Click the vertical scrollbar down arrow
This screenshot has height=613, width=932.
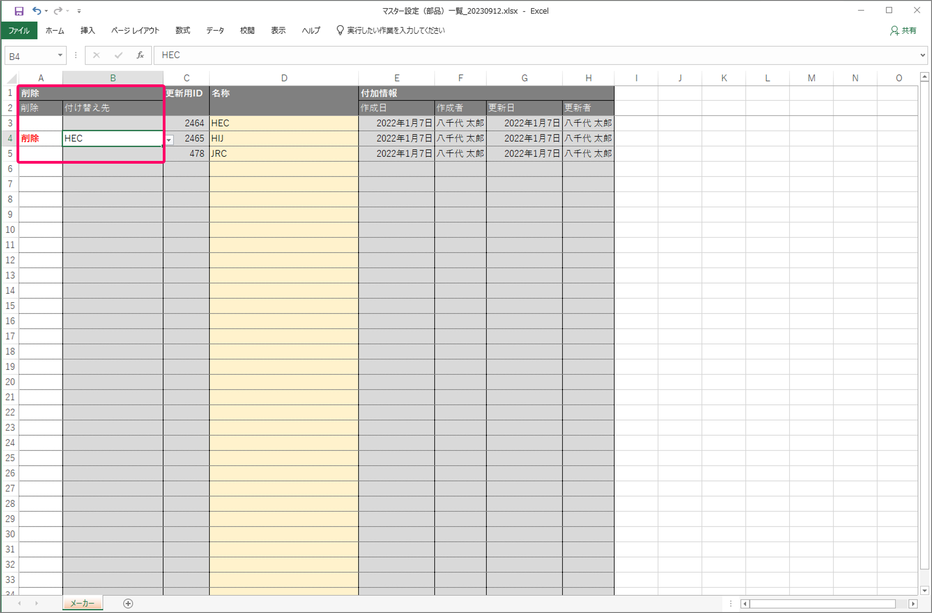pyautogui.click(x=924, y=591)
